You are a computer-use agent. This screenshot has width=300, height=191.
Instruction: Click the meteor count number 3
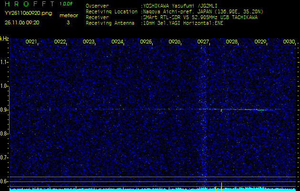(x=68, y=22)
